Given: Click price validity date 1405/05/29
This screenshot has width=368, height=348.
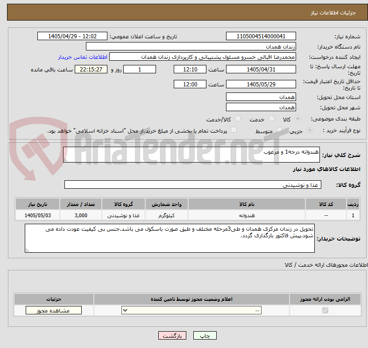Looking at the screenshot, I should (x=261, y=84).
